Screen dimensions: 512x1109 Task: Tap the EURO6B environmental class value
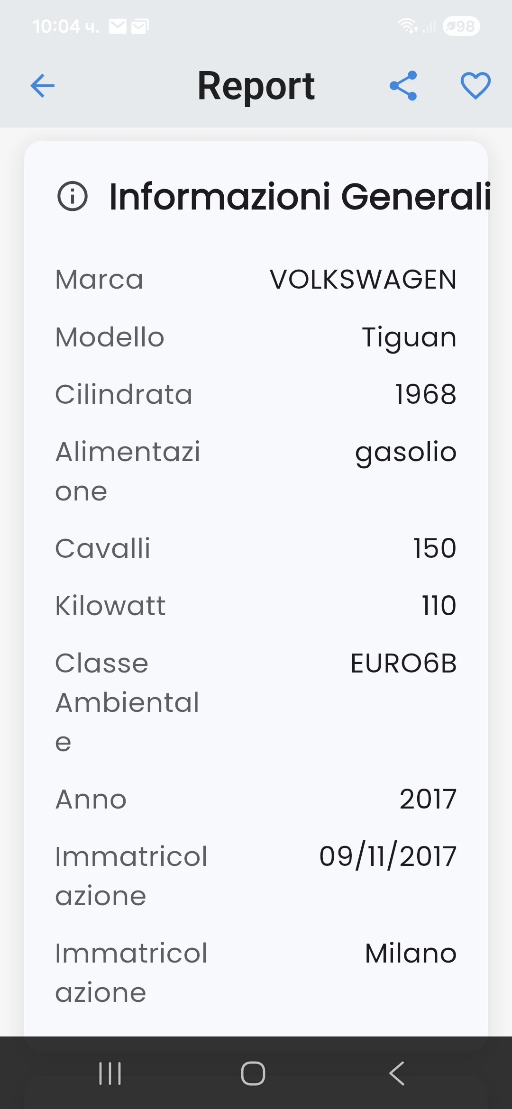pyautogui.click(x=403, y=663)
